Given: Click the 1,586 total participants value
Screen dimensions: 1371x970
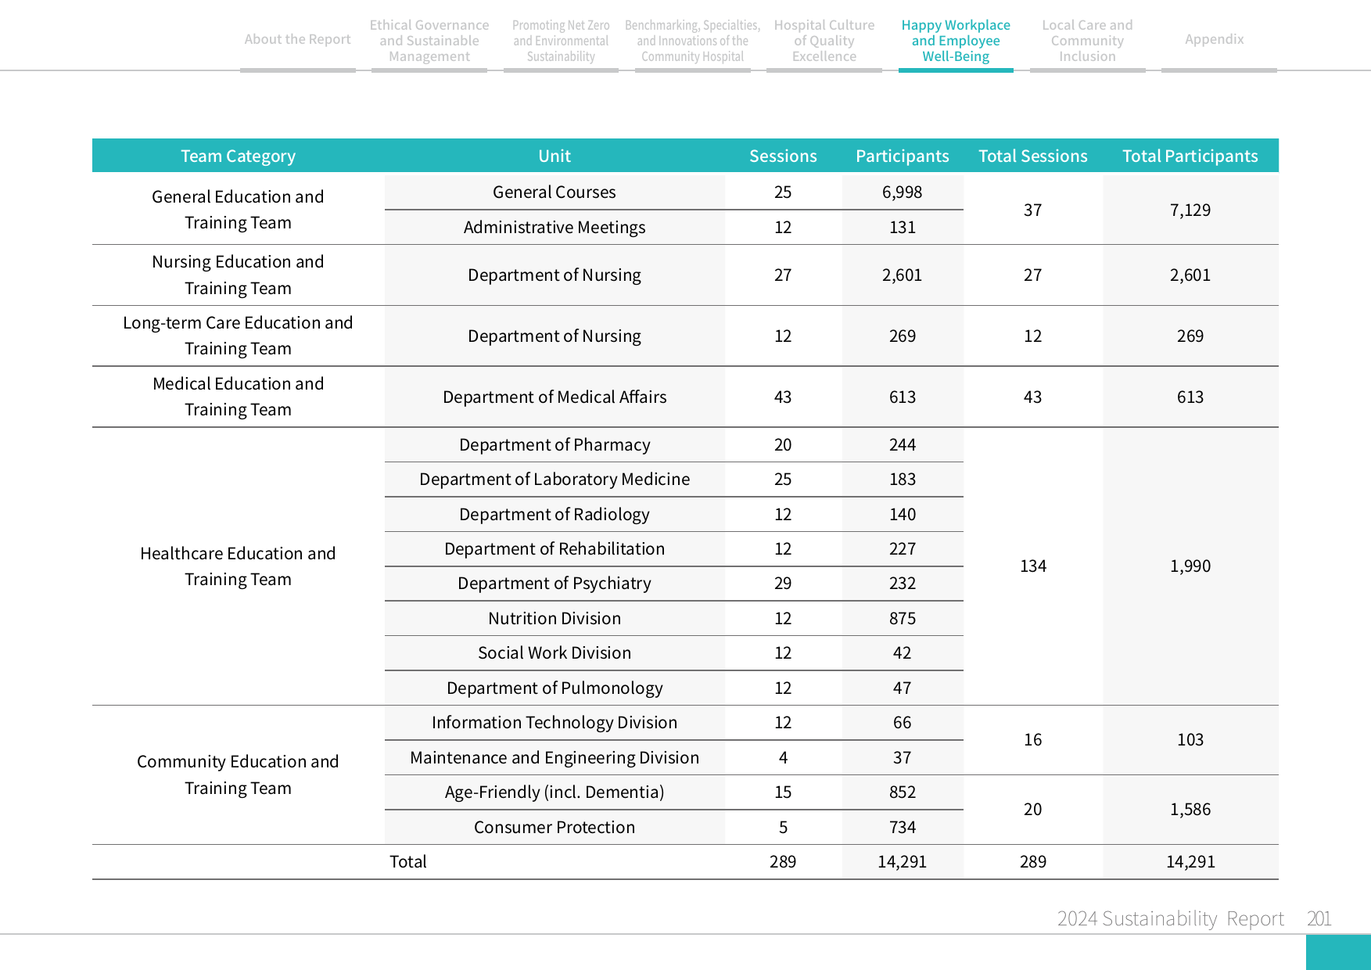Looking at the screenshot, I should coord(1190,809).
